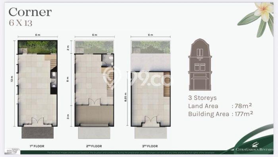
Task: Click the 2nd floor plan image
Action: tap(94, 89)
